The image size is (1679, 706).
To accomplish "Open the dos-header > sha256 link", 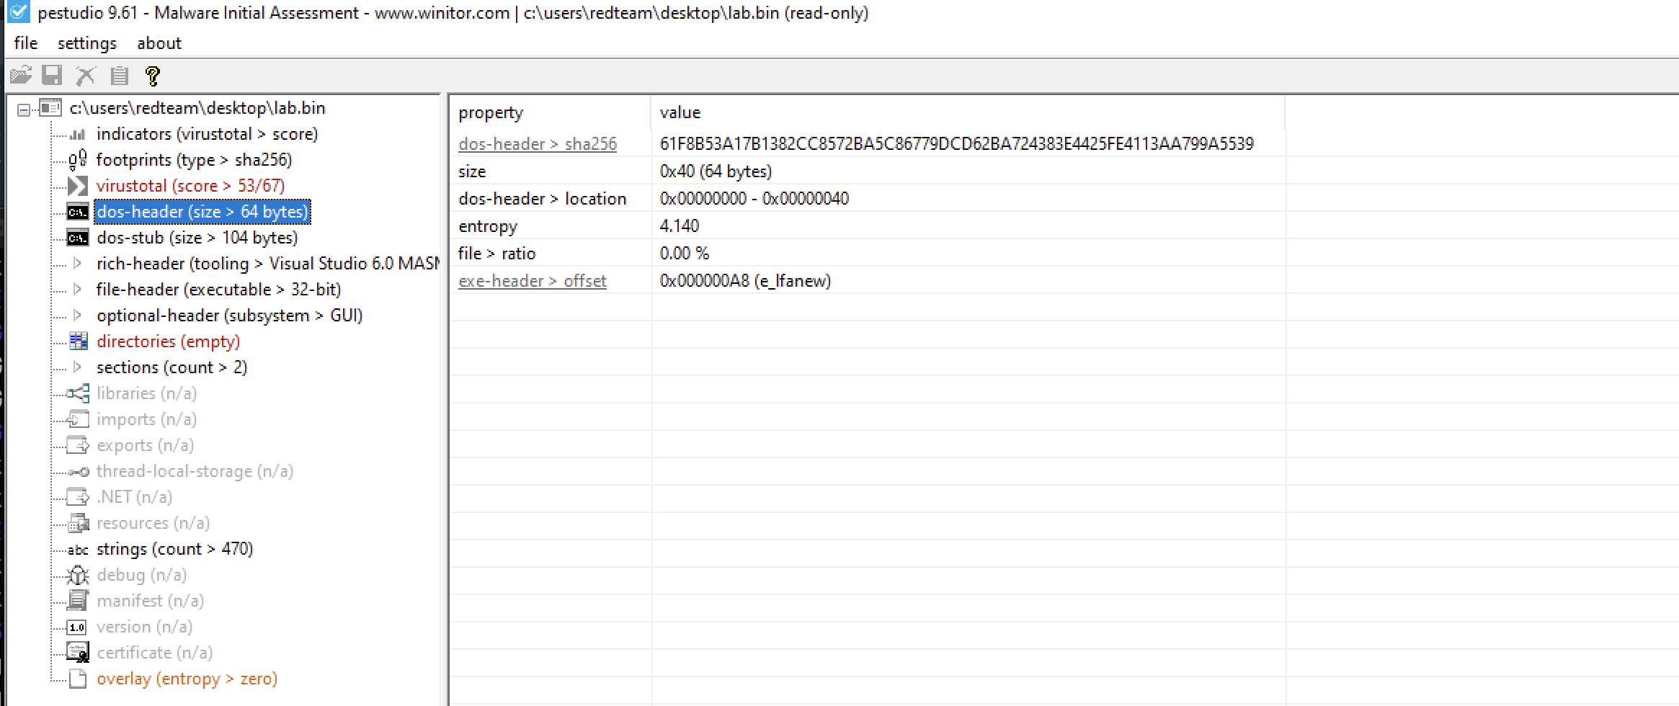I will coord(538,144).
